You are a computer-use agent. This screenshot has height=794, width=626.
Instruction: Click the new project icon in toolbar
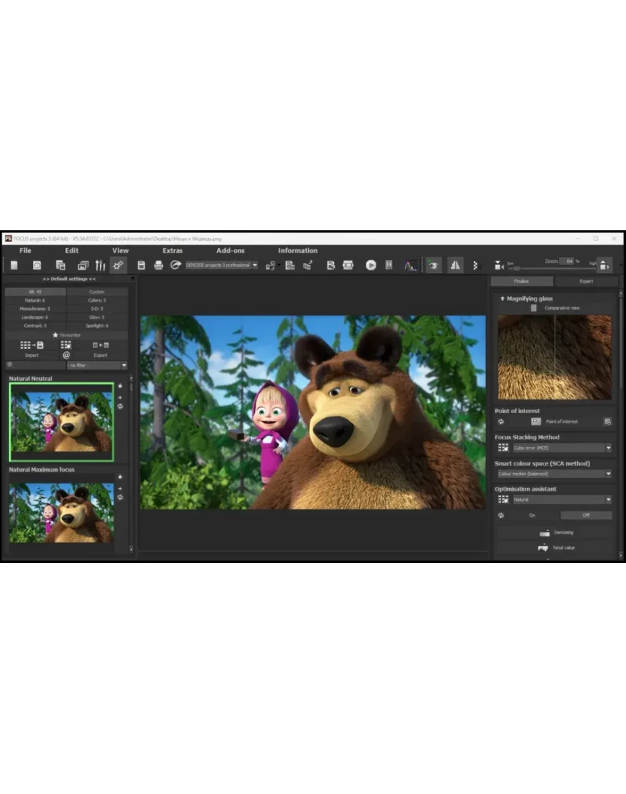pyautogui.click(x=14, y=265)
